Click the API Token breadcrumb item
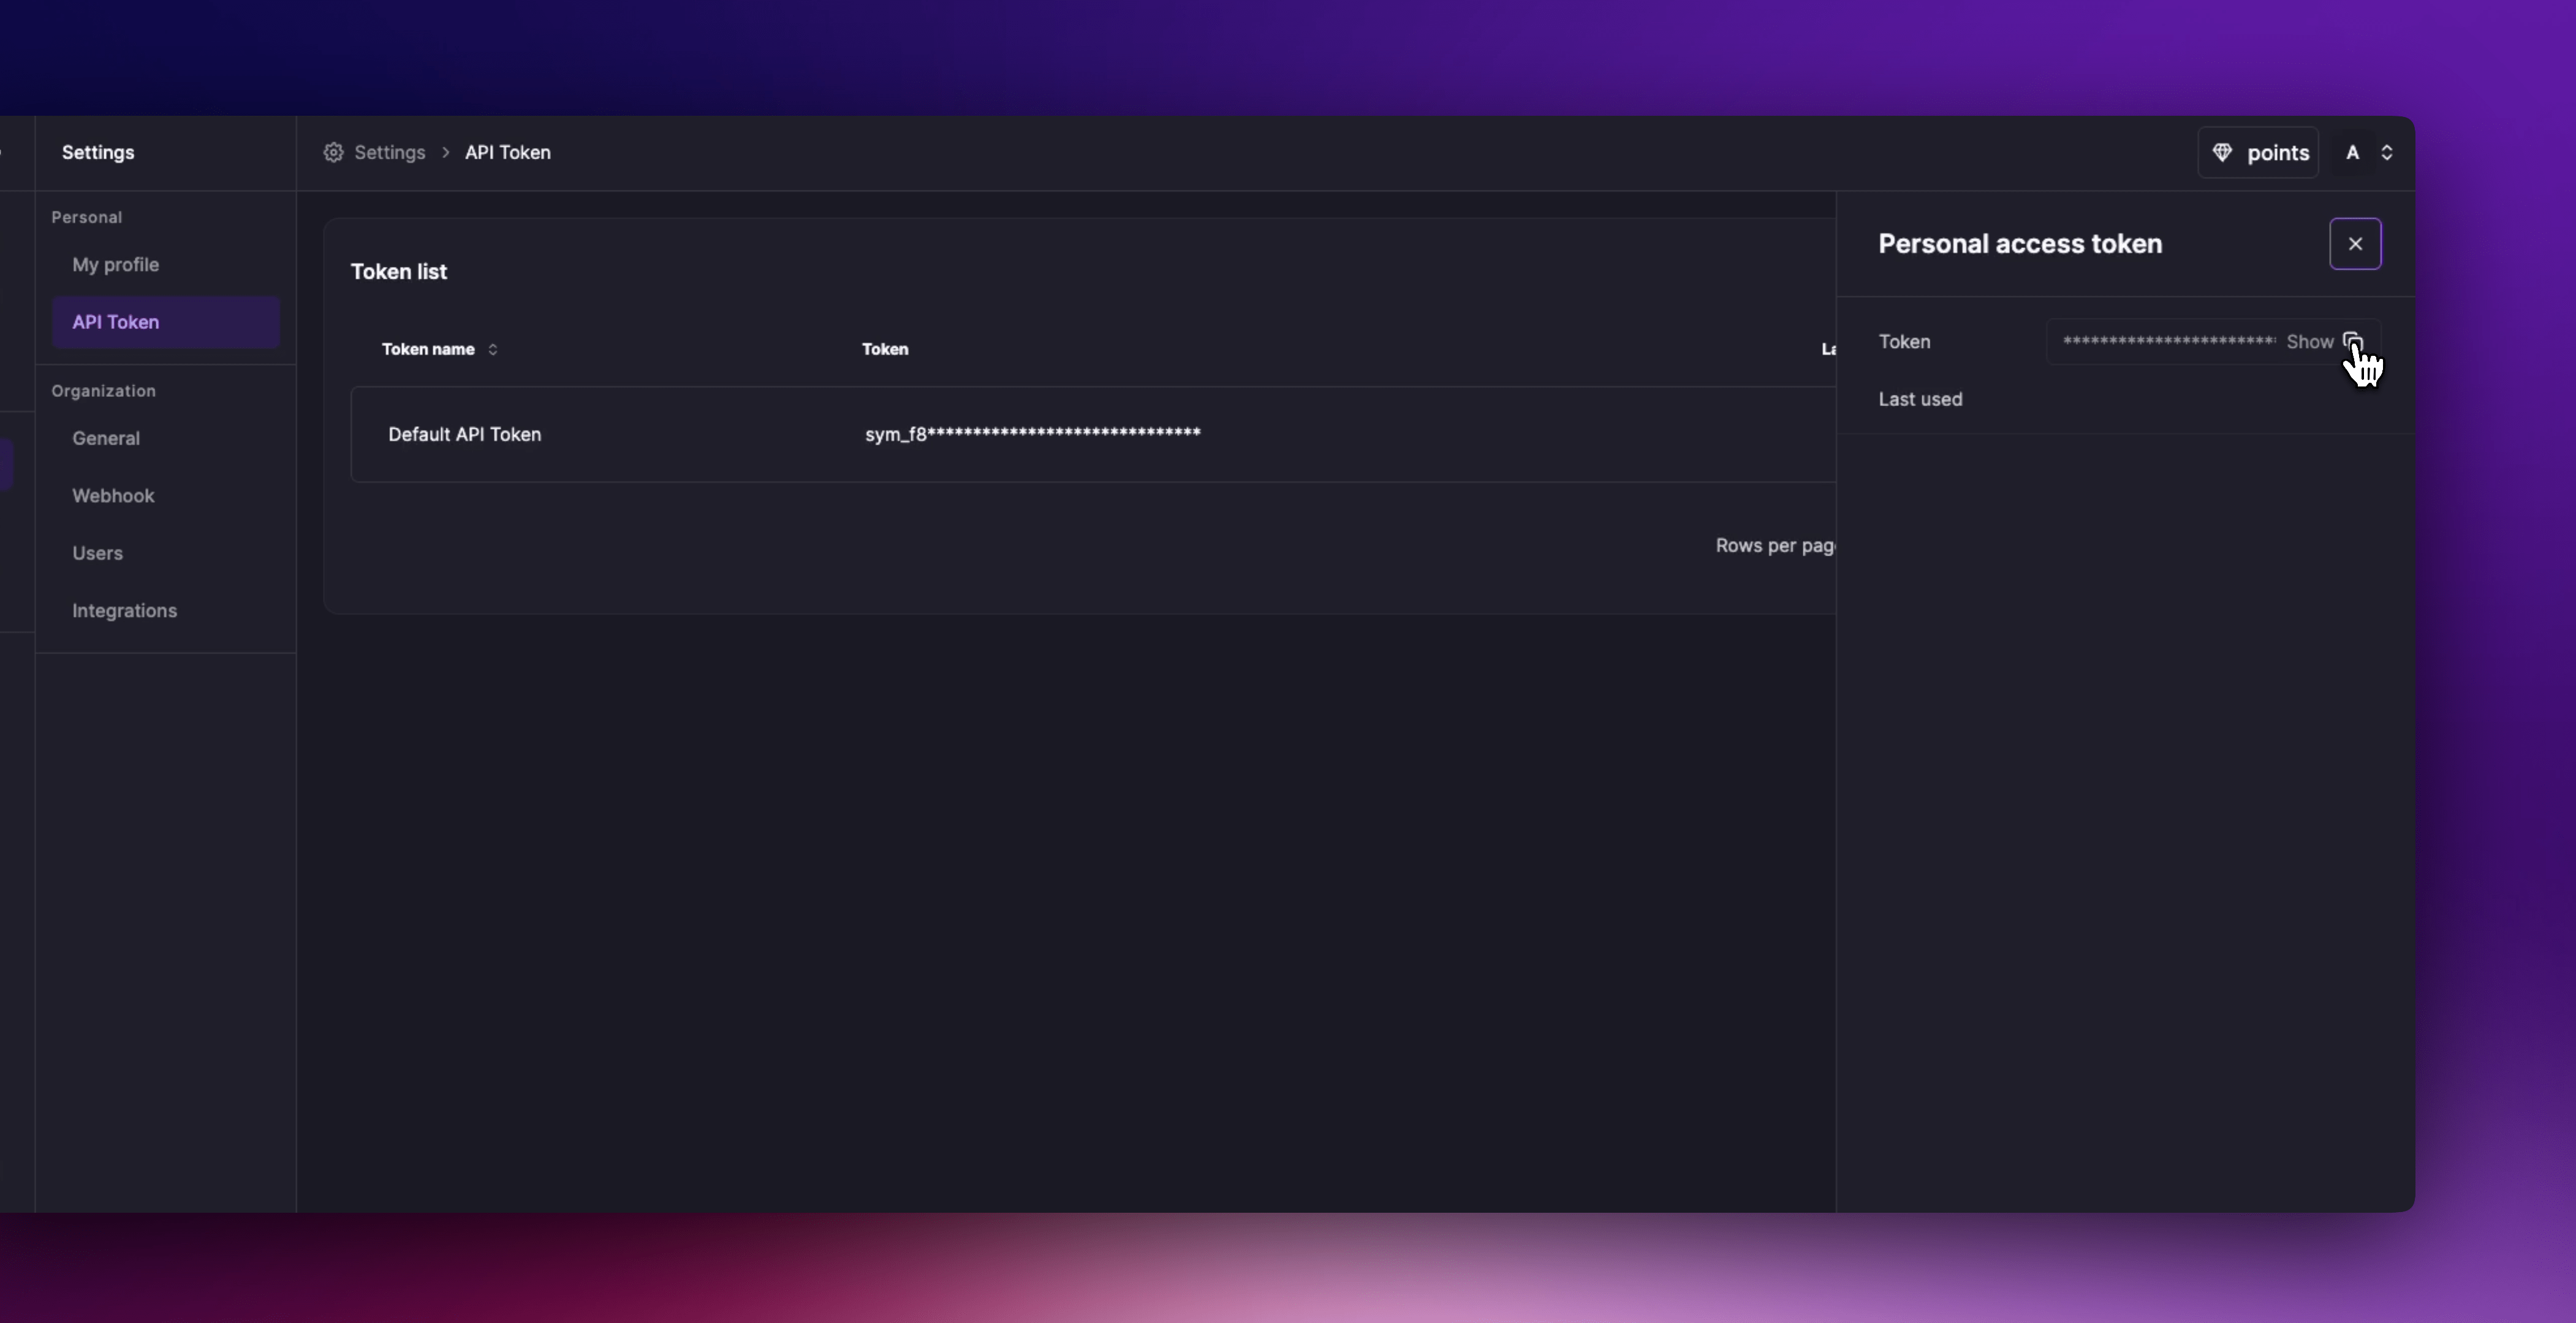2576x1323 pixels. pyautogui.click(x=507, y=152)
